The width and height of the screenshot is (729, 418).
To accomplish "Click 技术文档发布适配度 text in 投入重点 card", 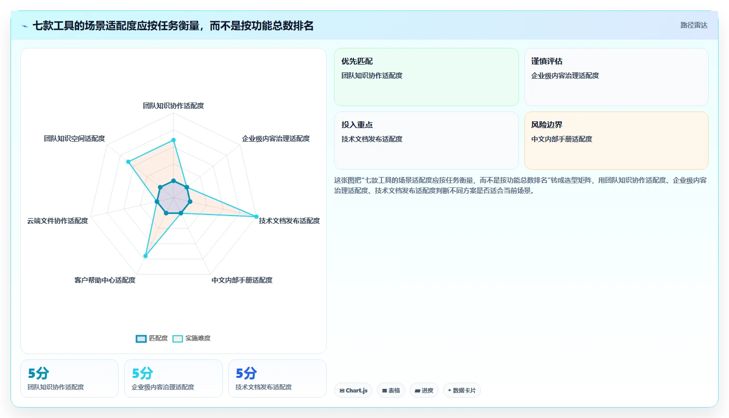I will coord(372,139).
